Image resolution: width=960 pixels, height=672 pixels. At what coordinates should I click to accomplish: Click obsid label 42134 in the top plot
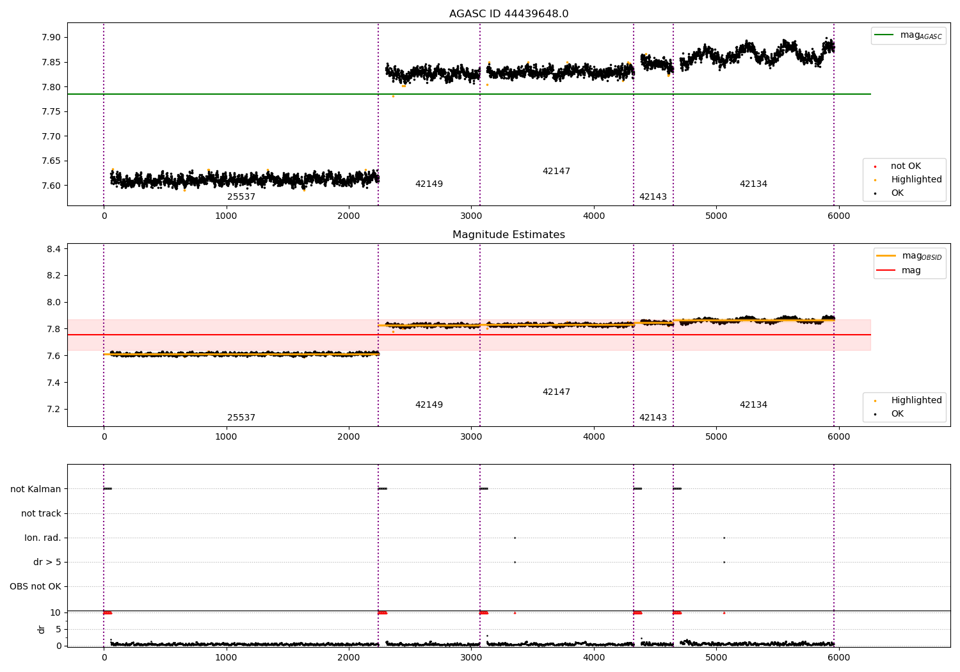click(753, 184)
